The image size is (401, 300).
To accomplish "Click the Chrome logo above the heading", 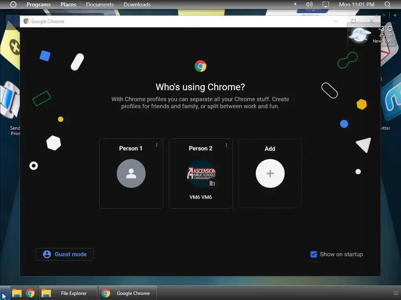I will coord(200,66).
